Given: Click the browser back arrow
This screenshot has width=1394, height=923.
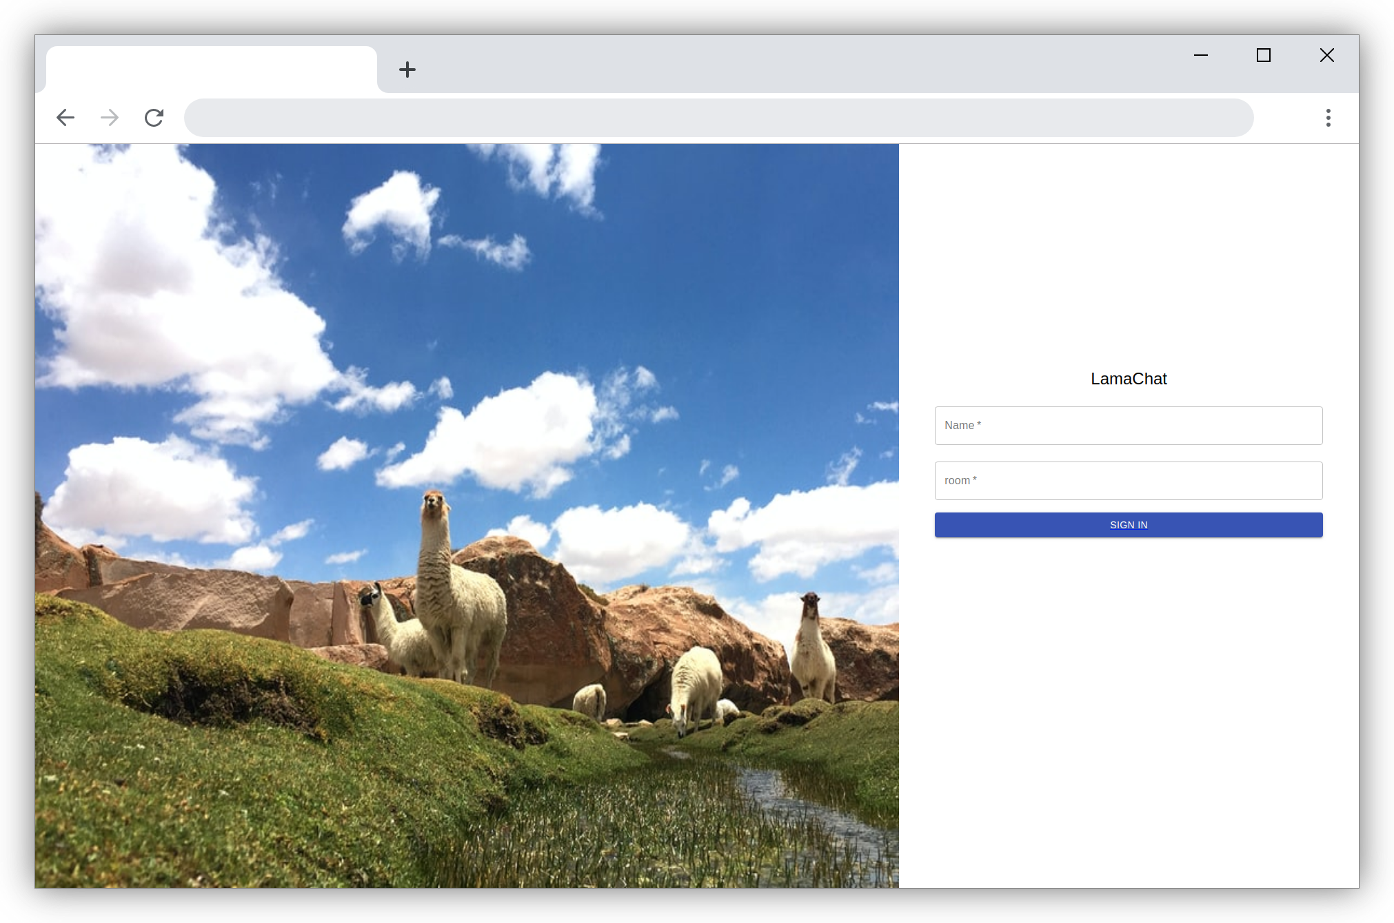Looking at the screenshot, I should coord(65,118).
